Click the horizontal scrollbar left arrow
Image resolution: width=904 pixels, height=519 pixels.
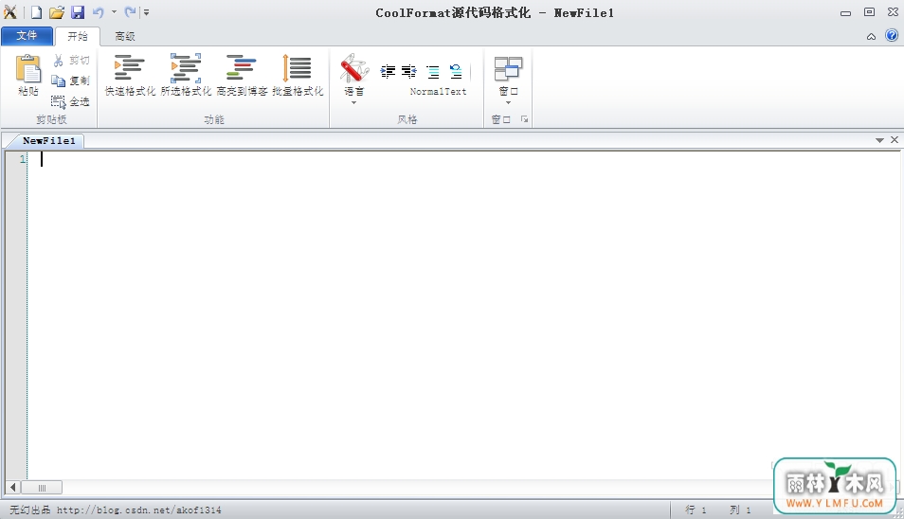(x=12, y=488)
